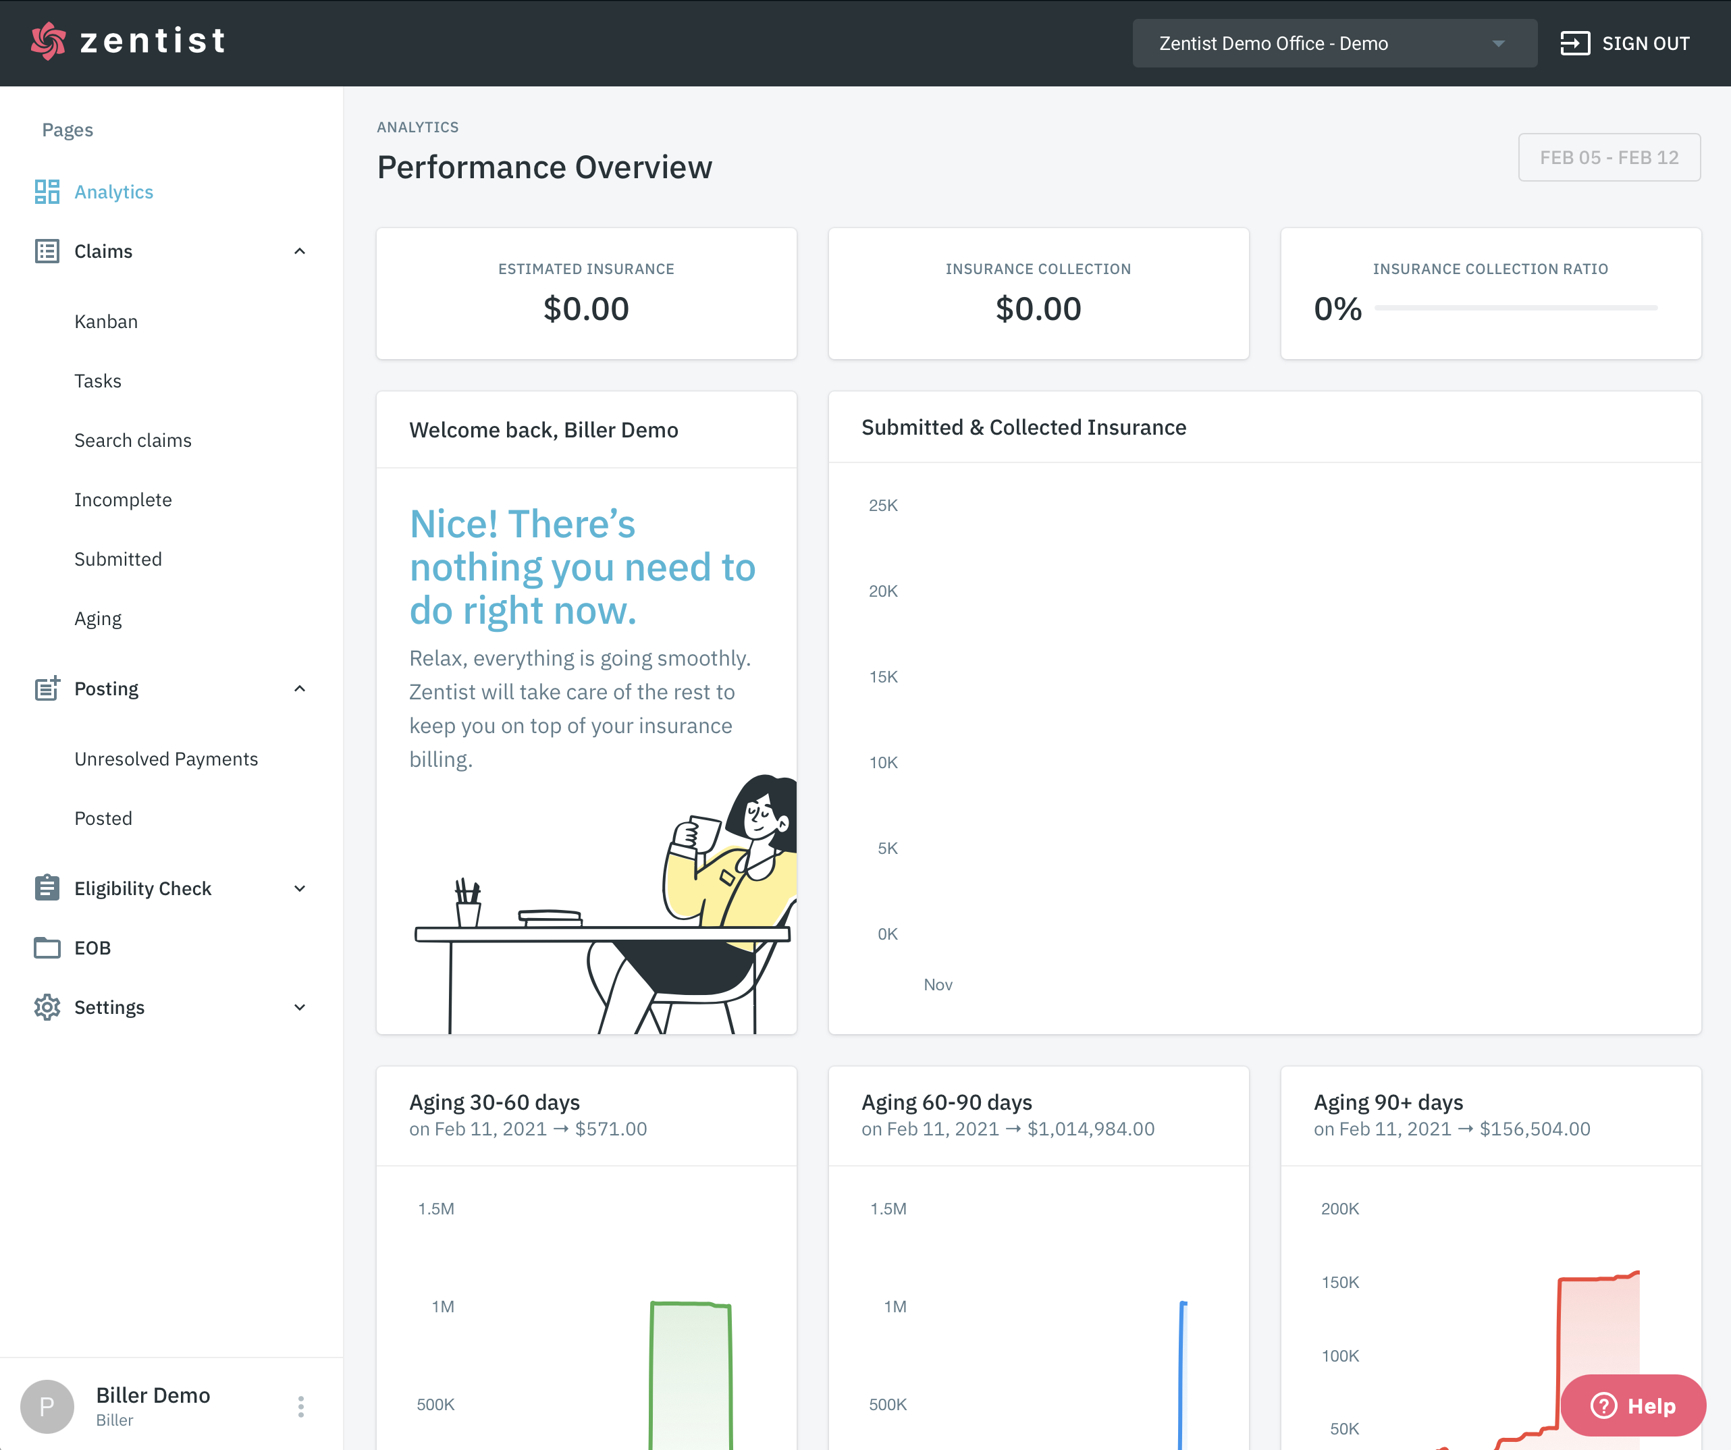
Task: Click the $571.00 aging amount text
Action: [x=611, y=1129]
